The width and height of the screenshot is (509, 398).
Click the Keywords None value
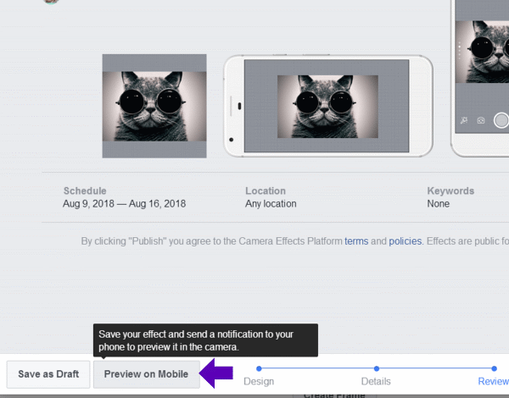(439, 204)
